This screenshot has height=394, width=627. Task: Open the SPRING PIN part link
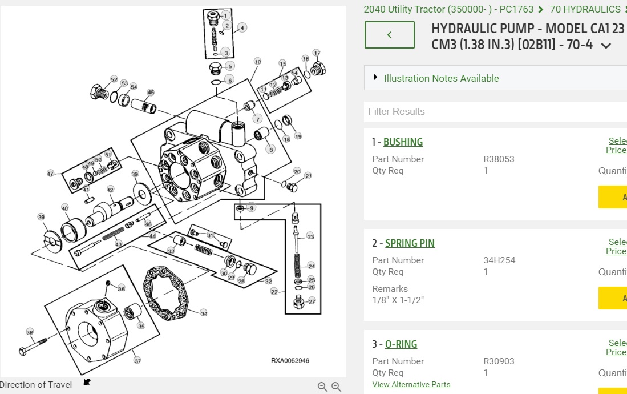[410, 243]
